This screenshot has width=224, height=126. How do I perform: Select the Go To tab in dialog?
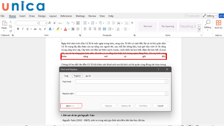(88, 76)
